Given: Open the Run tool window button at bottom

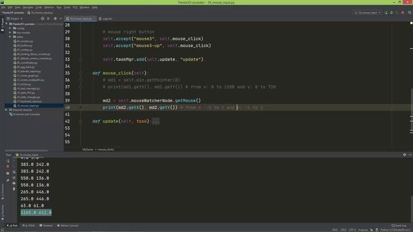Looking at the screenshot, I should [x=12, y=226].
